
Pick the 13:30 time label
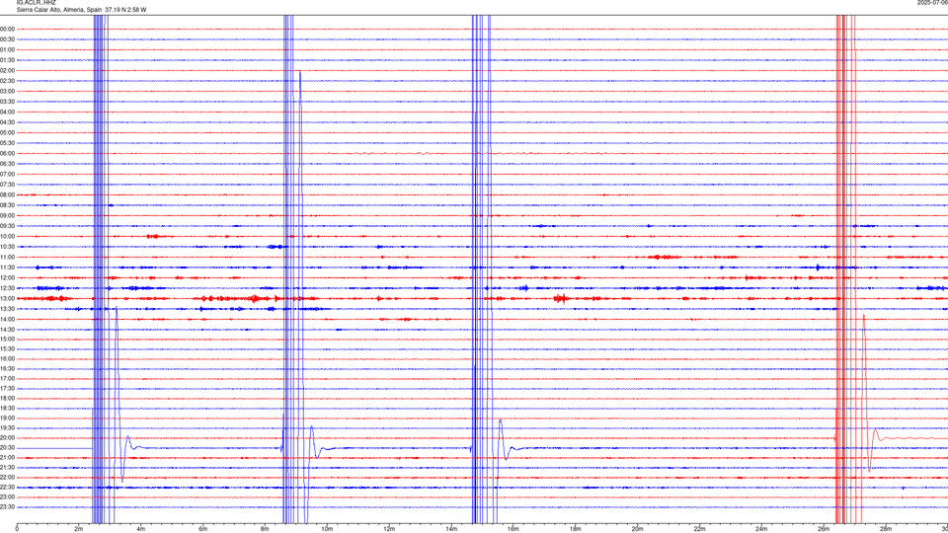tap(7, 309)
